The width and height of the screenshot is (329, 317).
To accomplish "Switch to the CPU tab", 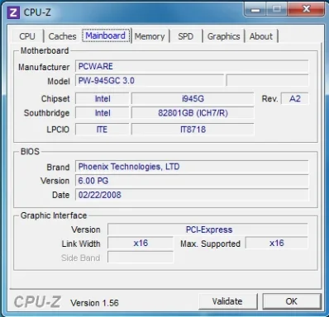I will pos(27,36).
